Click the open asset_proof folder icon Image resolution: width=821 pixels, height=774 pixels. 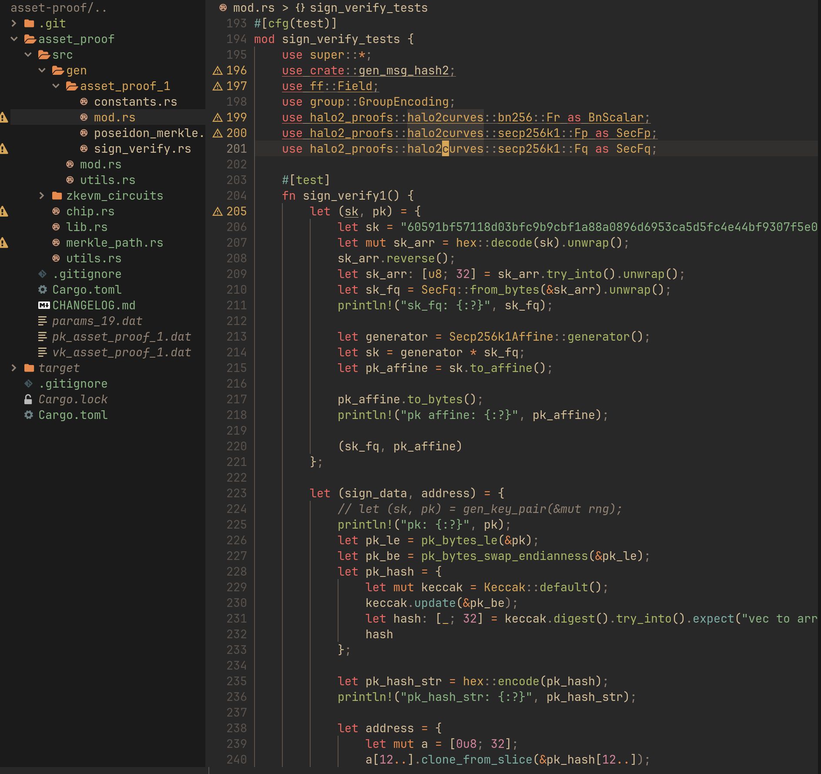[x=30, y=39]
